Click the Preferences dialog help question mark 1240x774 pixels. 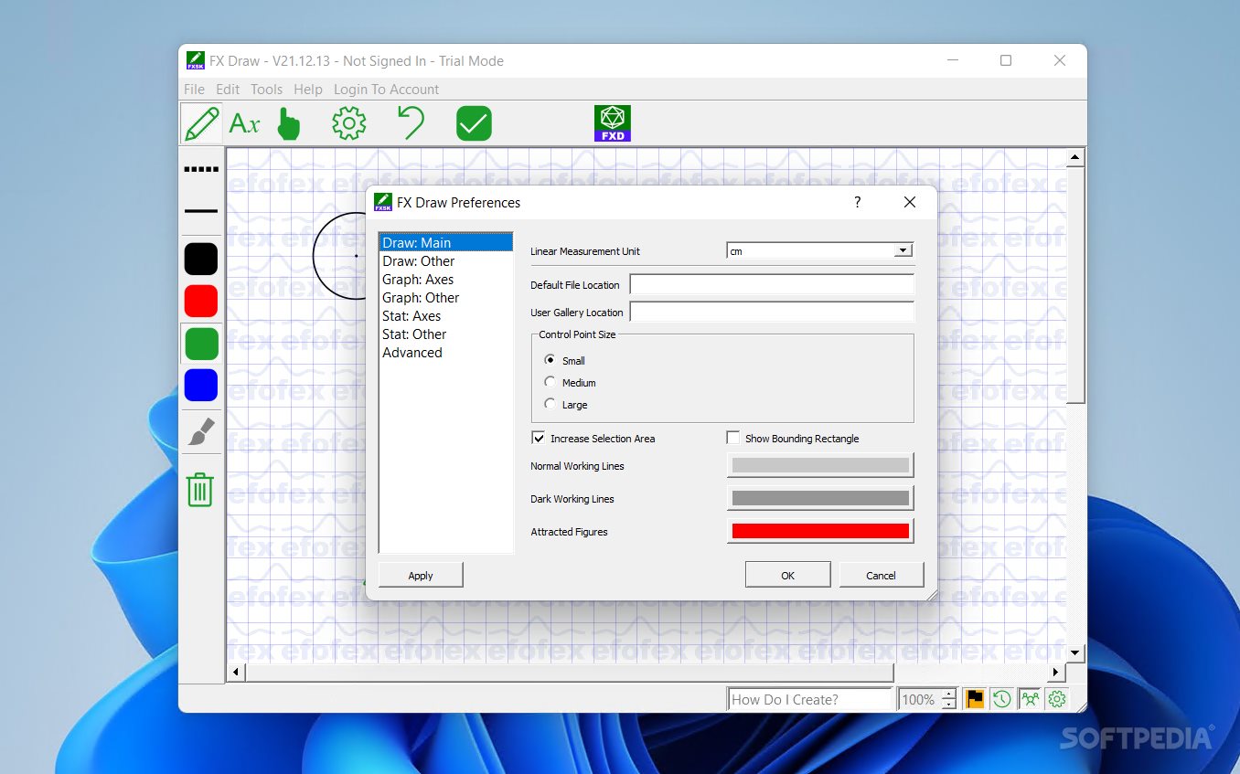[x=857, y=202]
